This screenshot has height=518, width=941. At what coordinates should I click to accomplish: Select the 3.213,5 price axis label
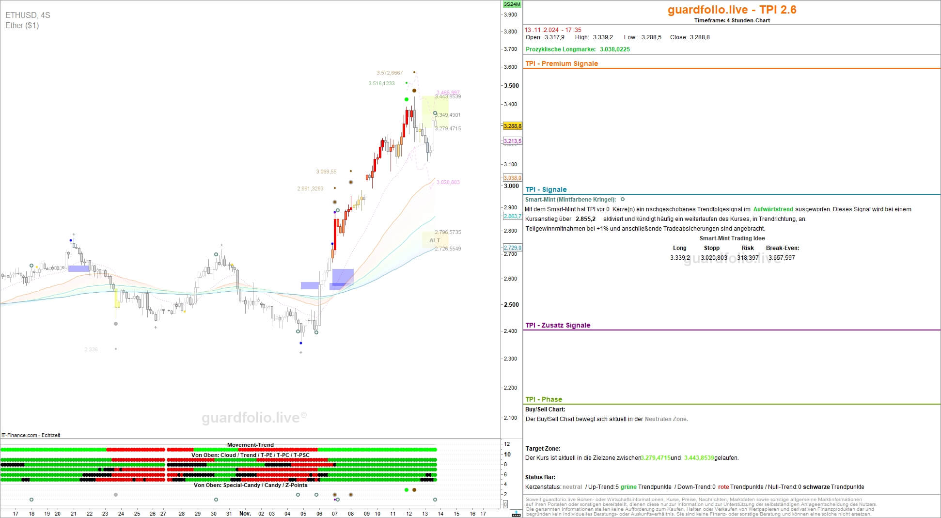(512, 141)
